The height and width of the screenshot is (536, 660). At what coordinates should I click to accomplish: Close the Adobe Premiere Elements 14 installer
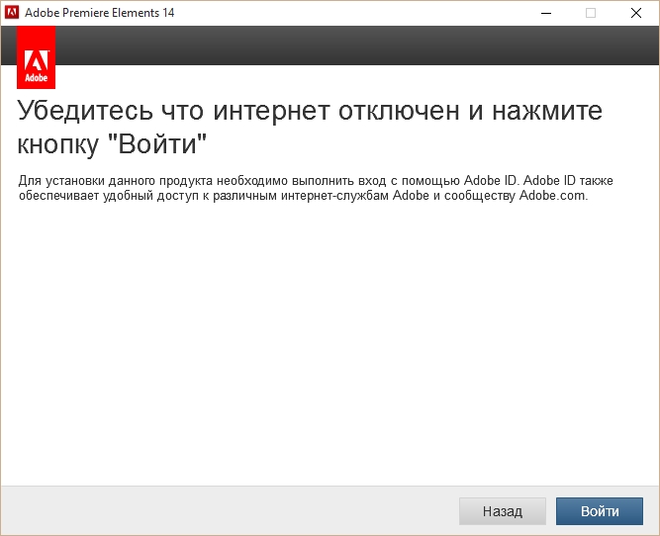[636, 13]
